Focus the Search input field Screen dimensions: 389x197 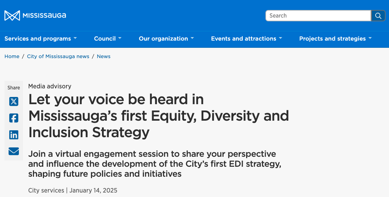pyautogui.click(x=318, y=16)
